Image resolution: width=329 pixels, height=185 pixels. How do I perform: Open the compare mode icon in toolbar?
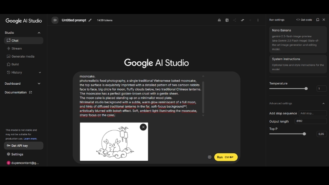[x=227, y=20]
